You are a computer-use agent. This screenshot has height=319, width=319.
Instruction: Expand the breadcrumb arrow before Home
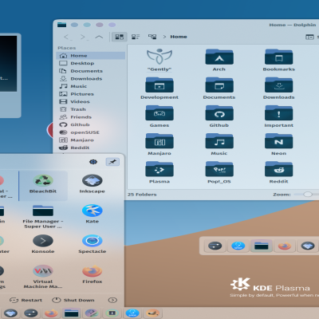click(x=164, y=37)
